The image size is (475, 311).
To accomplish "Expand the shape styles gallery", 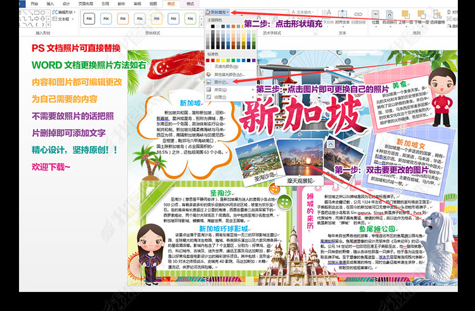I will coord(201,24).
